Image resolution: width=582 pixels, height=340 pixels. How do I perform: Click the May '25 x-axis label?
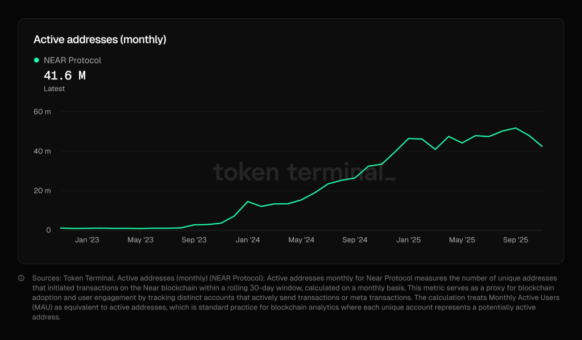coord(462,240)
